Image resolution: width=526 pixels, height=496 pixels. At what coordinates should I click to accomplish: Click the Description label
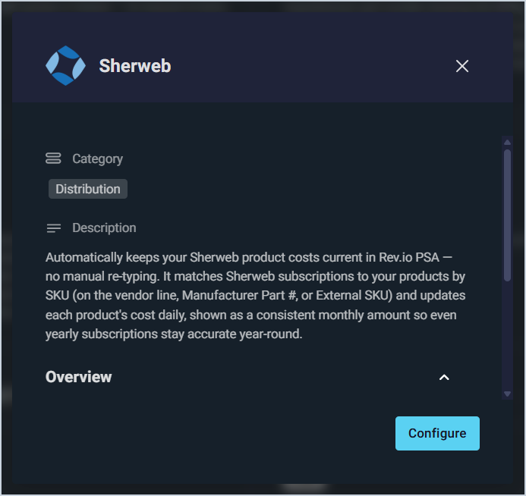[104, 228]
